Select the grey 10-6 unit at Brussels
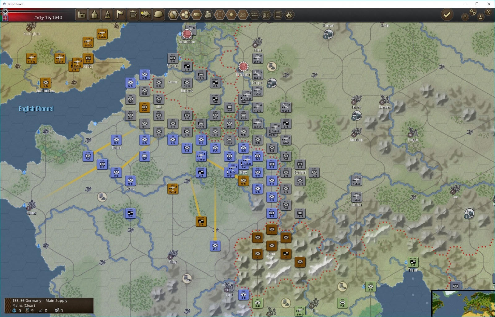495x317 pixels. click(187, 83)
